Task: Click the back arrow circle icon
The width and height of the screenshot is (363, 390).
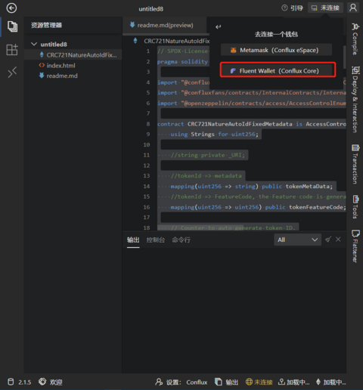Action: pos(11,8)
